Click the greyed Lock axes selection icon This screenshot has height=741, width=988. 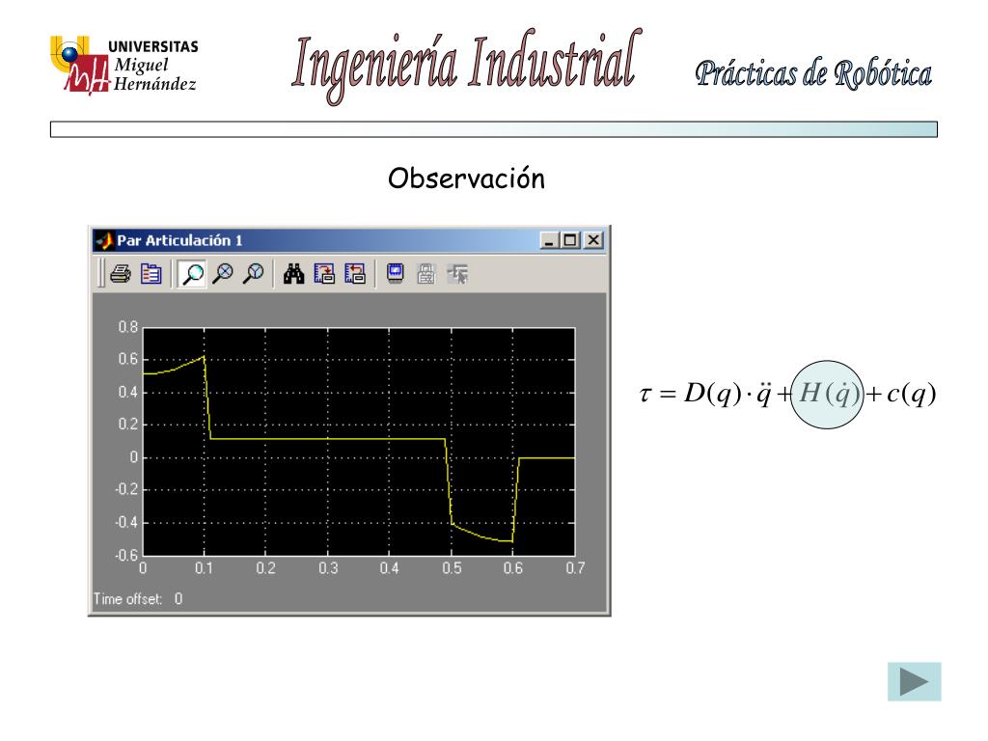pos(425,274)
